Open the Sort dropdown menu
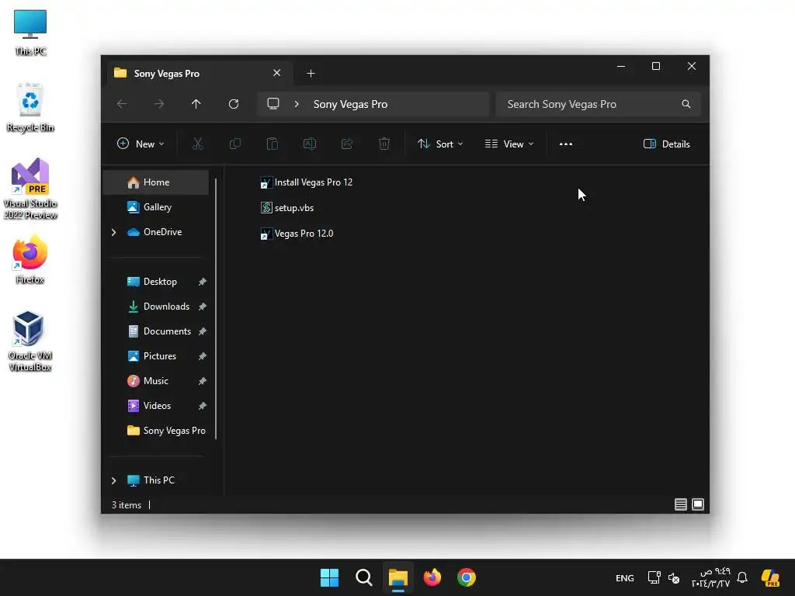795x596 pixels. 440,144
